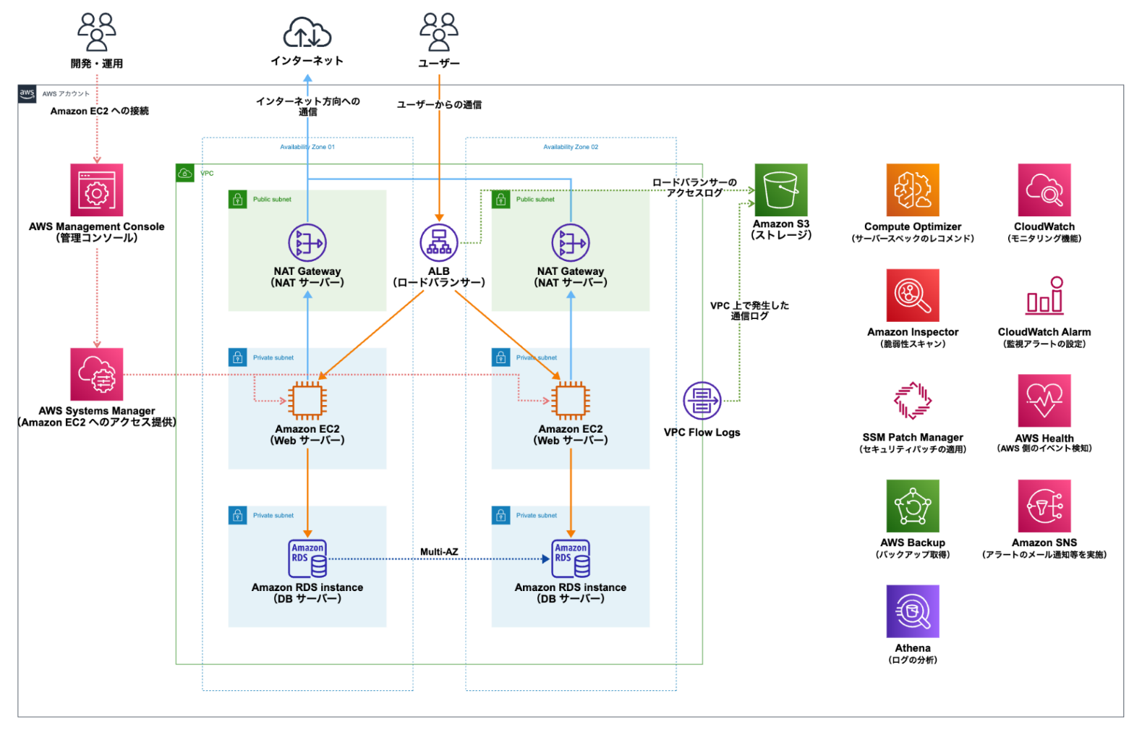This screenshot has width=1142, height=735.
Task: Click the Amazon SNS icon
Action: coord(1044,506)
